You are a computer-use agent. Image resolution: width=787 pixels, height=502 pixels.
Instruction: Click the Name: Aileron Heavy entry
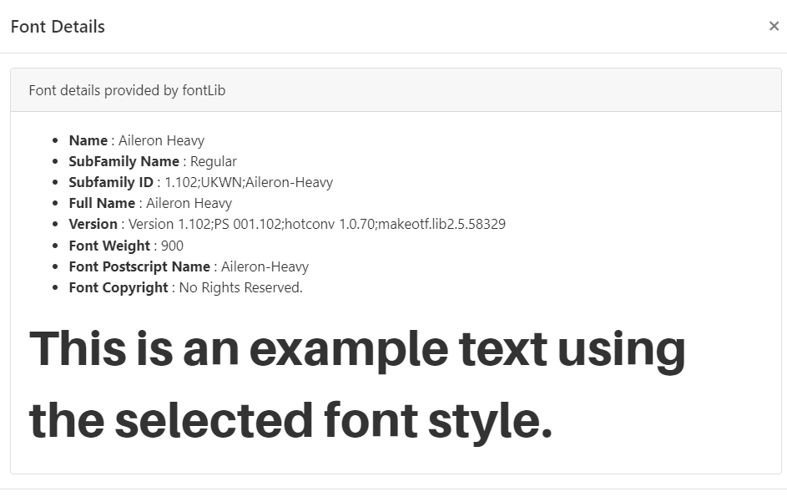click(137, 140)
